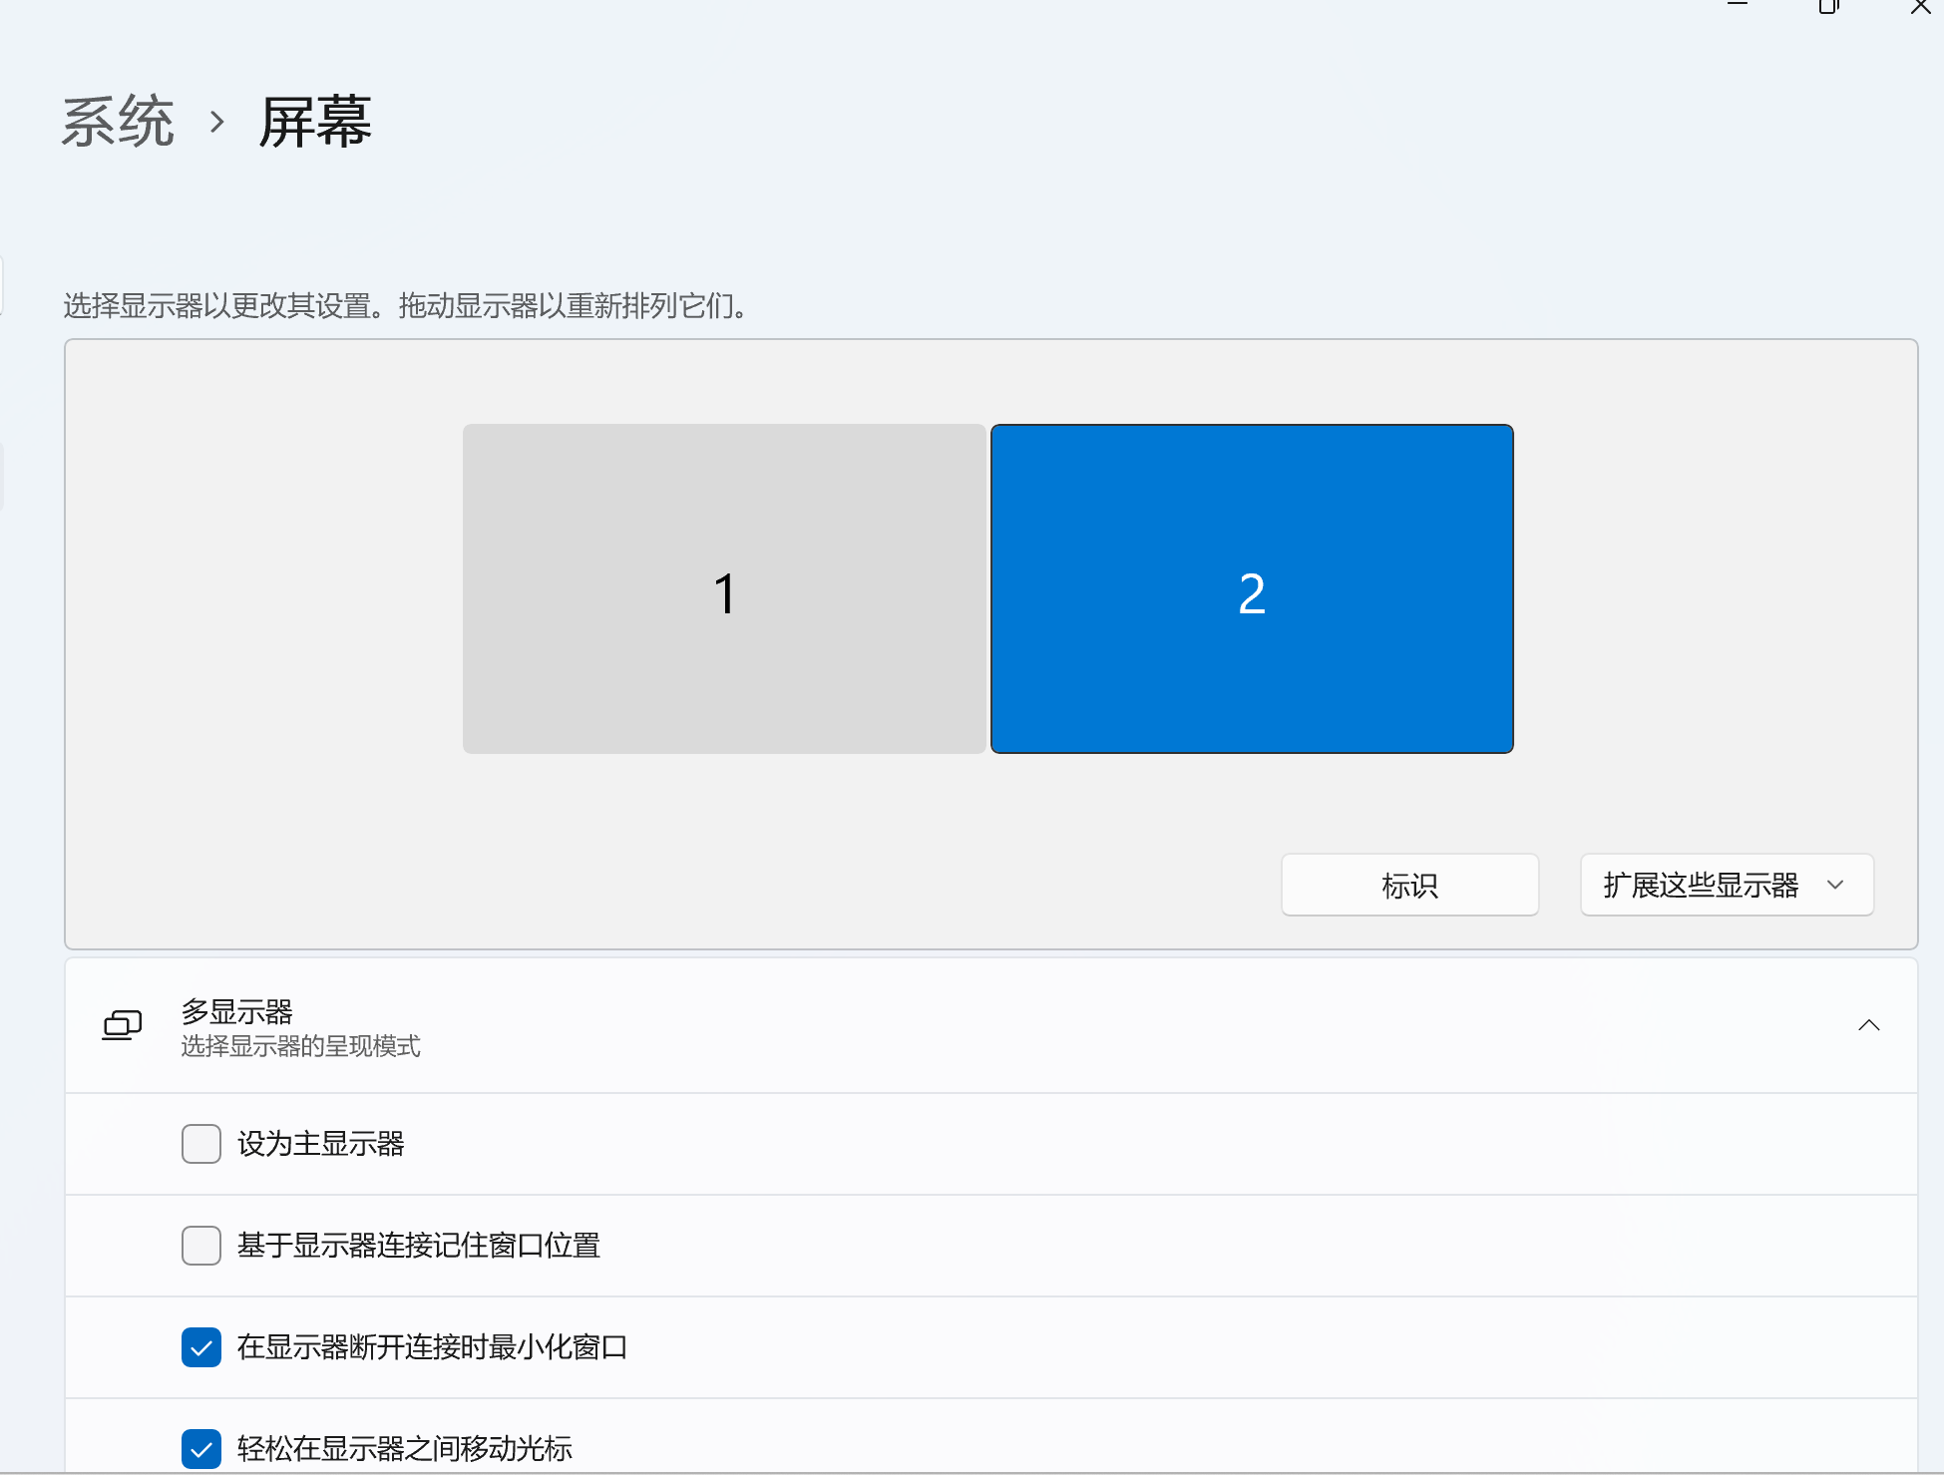
Task: Close the display settings window
Action: [x=1920, y=6]
